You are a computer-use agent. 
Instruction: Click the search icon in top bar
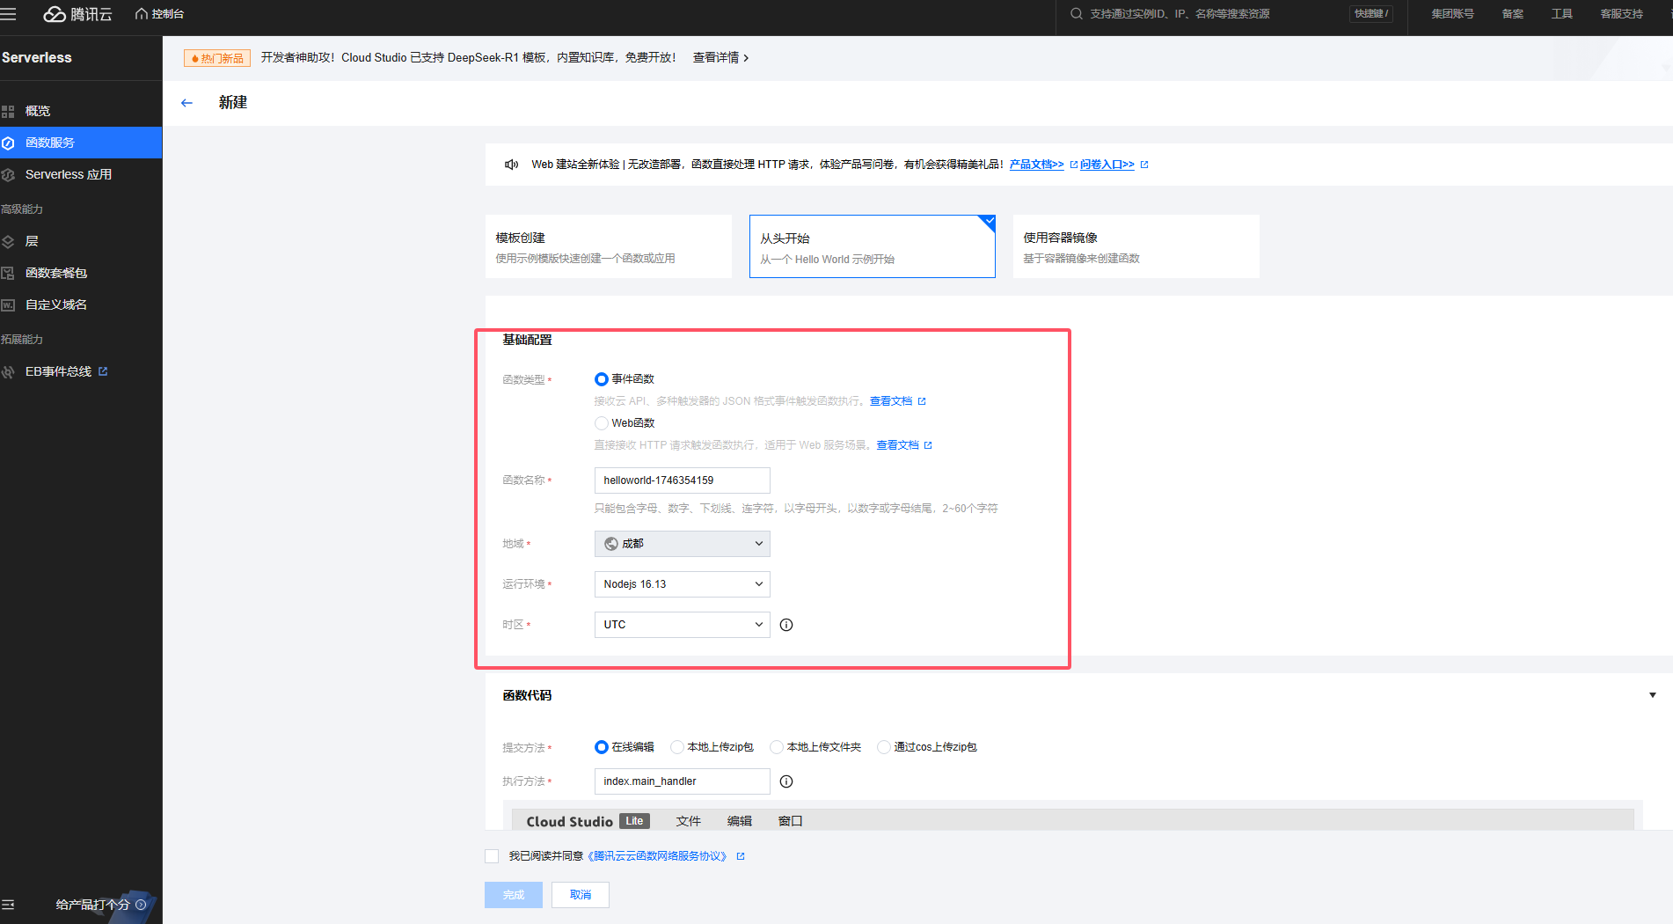[1076, 14]
